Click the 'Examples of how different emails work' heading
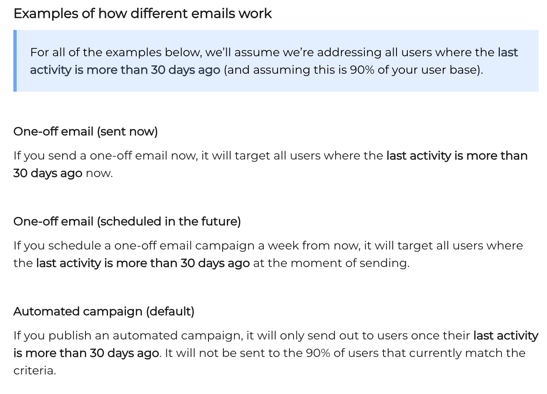This screenshot has width=547, height=394. (x=143, y=13)
